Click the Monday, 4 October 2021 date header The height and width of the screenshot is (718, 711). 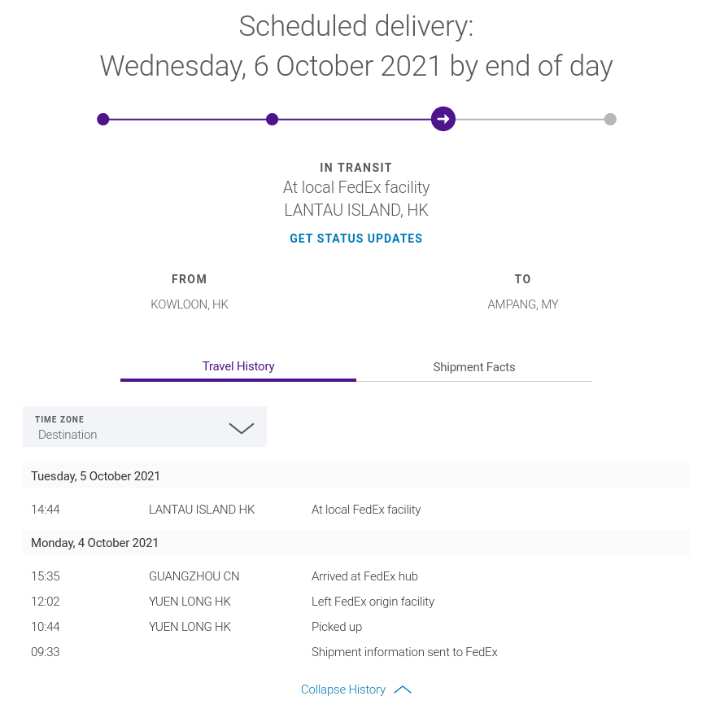[95, 543]
